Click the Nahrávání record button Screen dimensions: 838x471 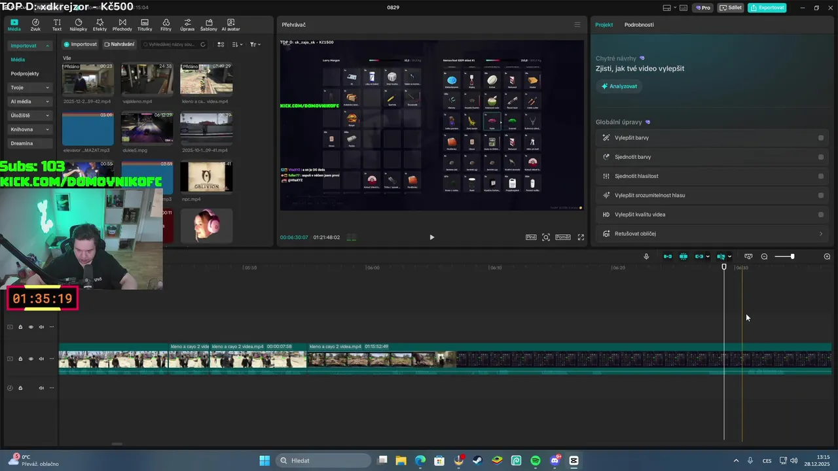(119, 44)
